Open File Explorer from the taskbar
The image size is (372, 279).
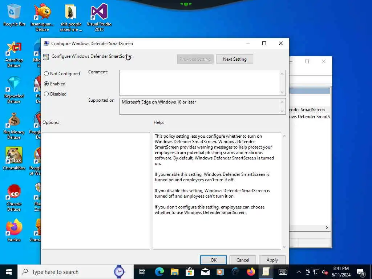click(x=175, y=272)
